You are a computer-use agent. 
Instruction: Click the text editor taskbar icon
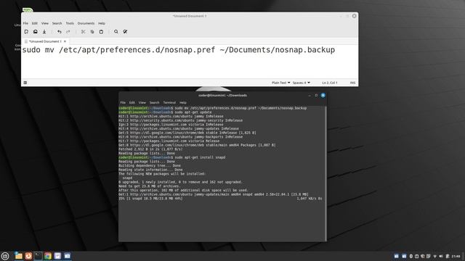(57, 256)
